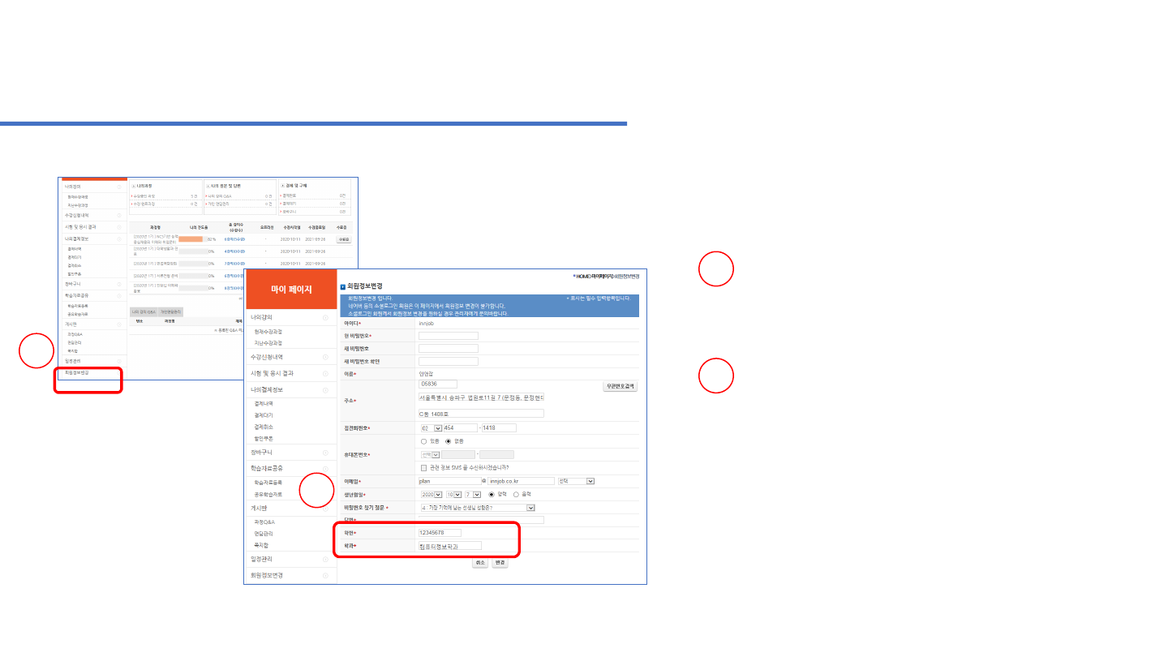Click arrow icon beside 시험 및 응시 결과
This screenshot has height=657, width=1168.
[x=325, y=373]
